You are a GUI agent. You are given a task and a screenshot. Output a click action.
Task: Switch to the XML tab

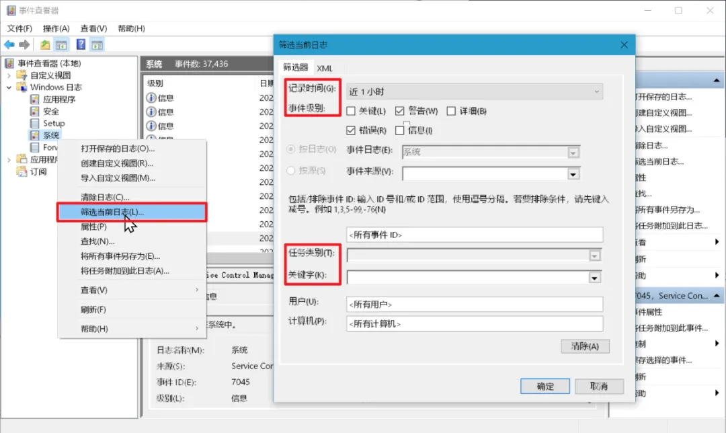coord(326,68)
